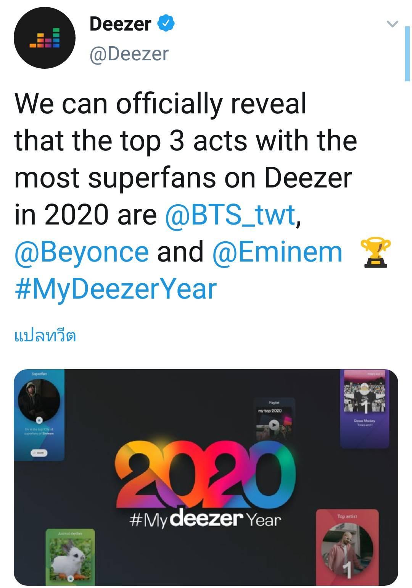Open the #MyDeezerYear hashtag
The image size is (412, 588).
(116, 289)
